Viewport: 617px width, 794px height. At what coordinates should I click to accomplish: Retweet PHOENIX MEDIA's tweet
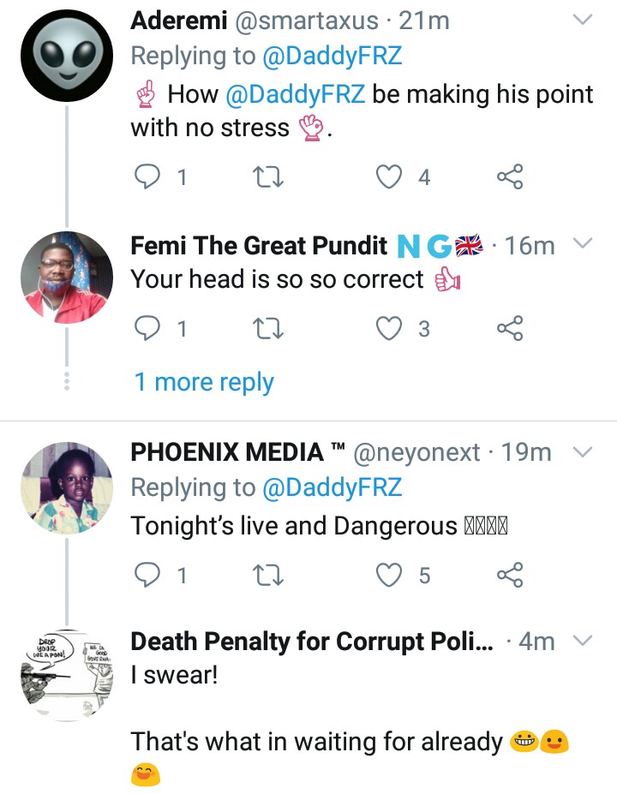(x=270, y=576)
